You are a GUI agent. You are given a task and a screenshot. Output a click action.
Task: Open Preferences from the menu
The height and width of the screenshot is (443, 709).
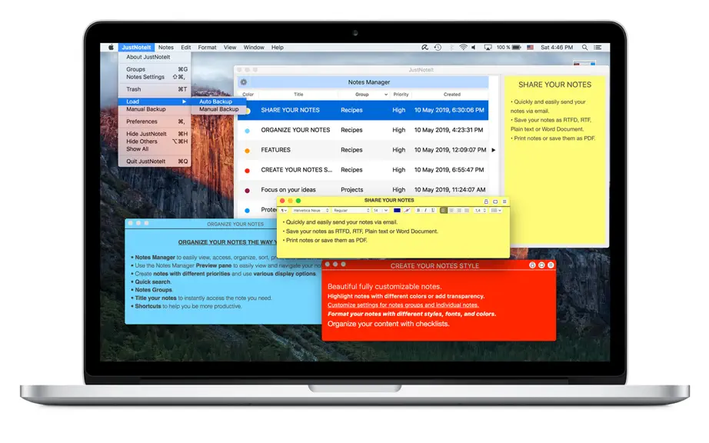155,122
